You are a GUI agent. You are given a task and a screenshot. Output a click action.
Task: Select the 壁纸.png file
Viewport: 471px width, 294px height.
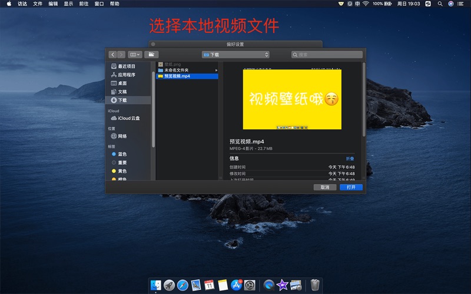(x=187, y=64)
